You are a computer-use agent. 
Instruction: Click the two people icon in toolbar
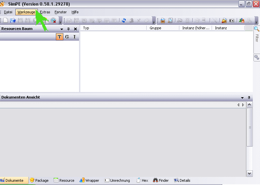(x=241, y=20)
